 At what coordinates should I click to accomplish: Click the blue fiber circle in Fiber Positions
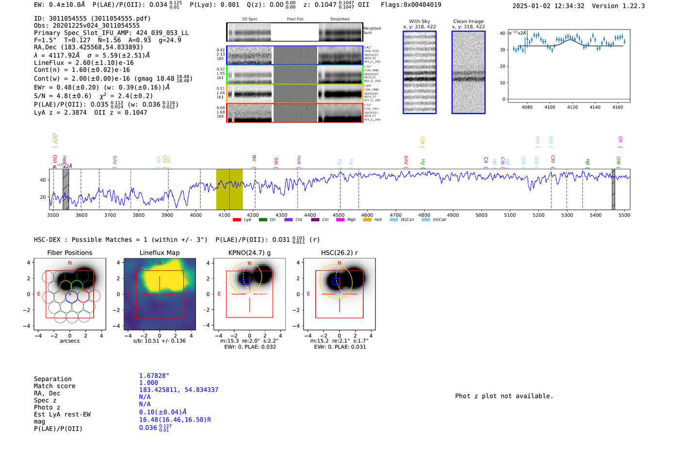pos(71,296)
